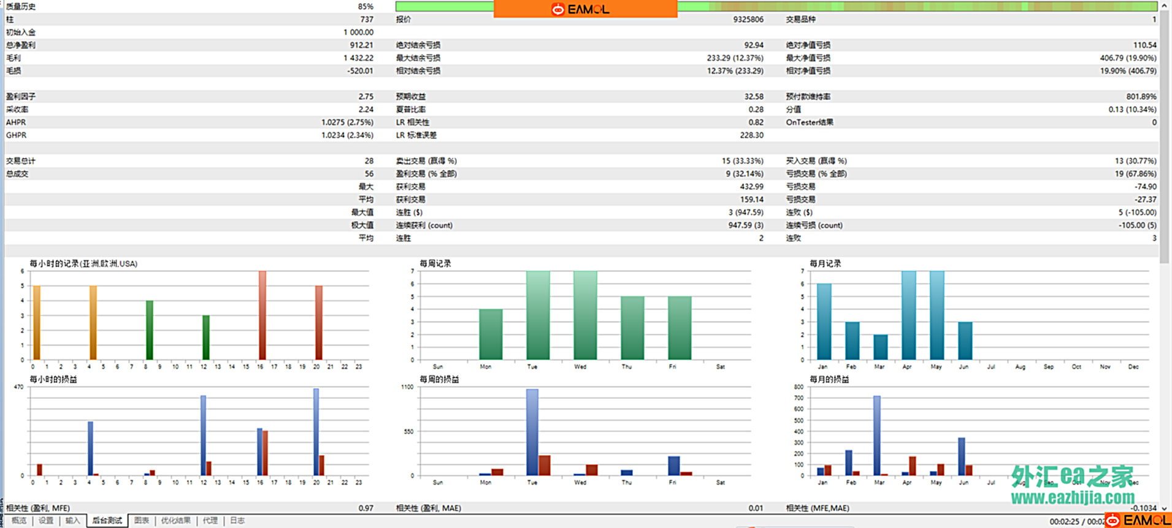Click the scrollbar down arrow

point(1165,508)
